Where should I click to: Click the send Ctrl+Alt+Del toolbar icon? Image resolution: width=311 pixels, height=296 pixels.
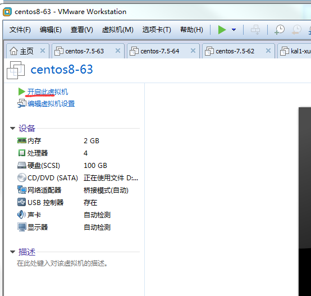[x=255, y=30]
